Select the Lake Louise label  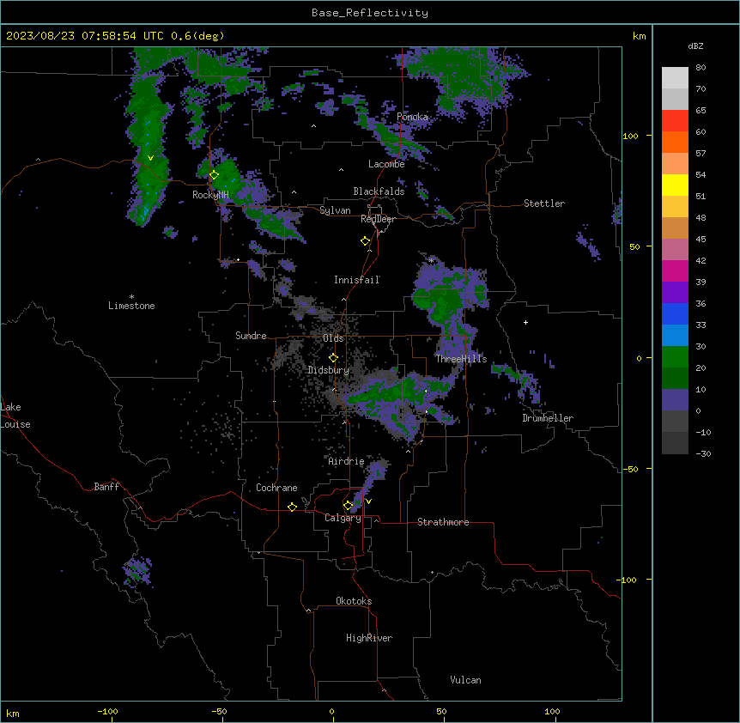15,416
